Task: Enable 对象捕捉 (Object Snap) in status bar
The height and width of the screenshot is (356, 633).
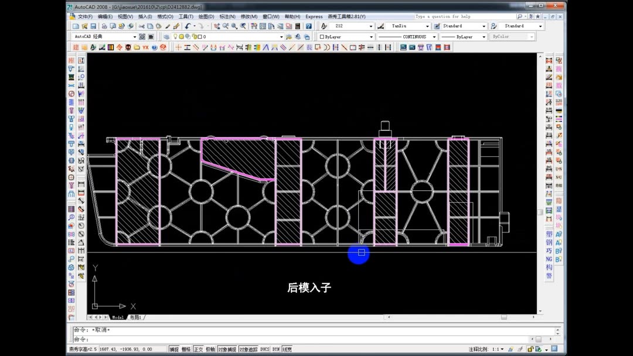Action: (226, 348)
